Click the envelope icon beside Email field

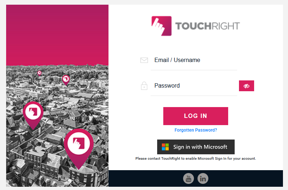(144, 60)
